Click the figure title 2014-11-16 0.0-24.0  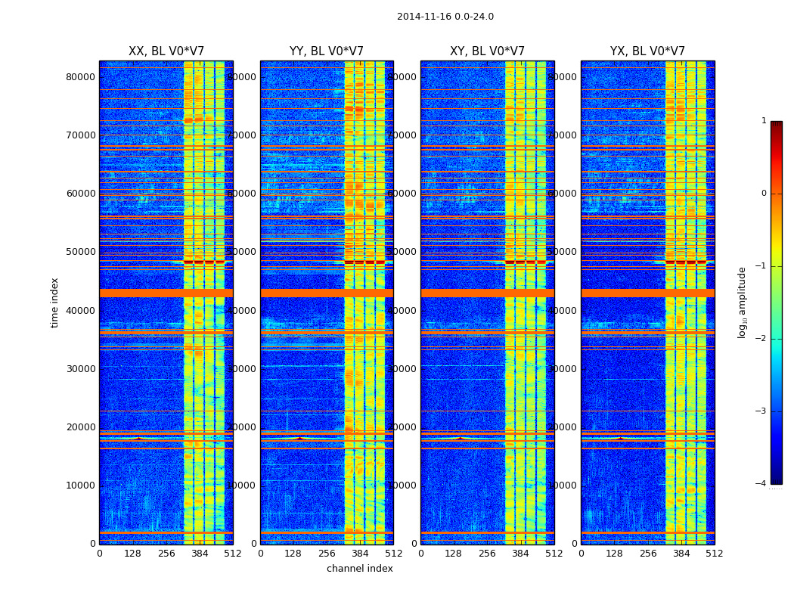click(445, 17)
